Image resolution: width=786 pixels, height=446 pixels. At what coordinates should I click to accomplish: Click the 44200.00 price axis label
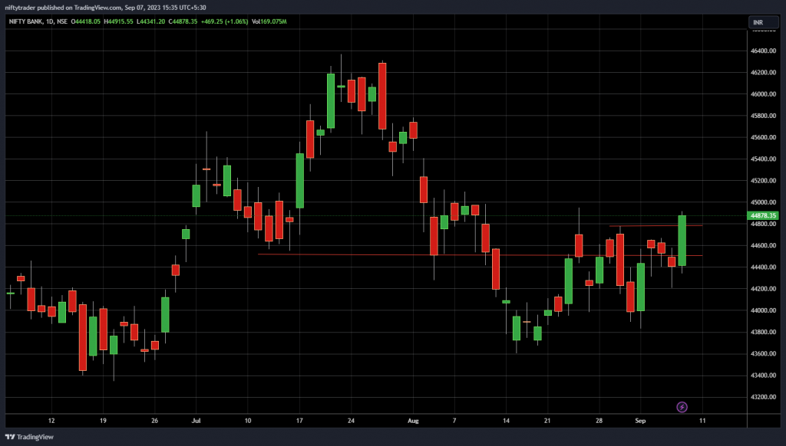pyautogui.click(x=763, y=289)
